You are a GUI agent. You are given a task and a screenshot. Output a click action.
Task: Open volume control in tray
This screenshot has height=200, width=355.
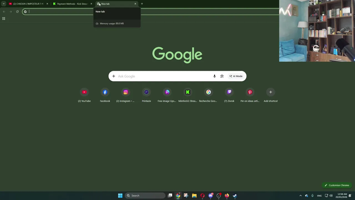331,196
